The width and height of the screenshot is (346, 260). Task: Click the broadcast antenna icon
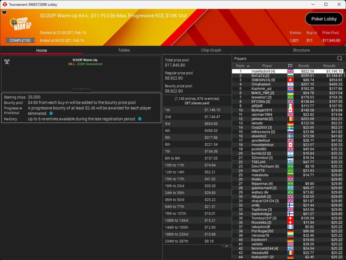point(6,62)
